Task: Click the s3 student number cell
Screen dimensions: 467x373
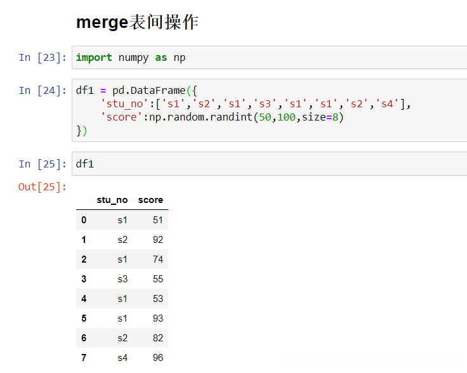Action: [x=122, y=279]
